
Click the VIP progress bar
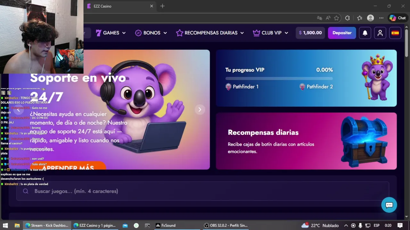(x=279, y=78)
